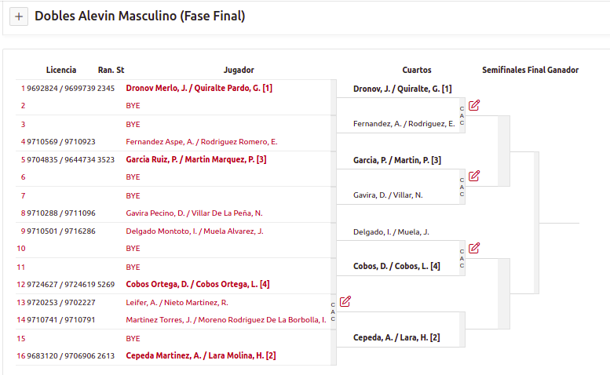This screenshot has width=610, height=375.
Task: Click the Jugador column header
Action: click(x=239, y=70)
